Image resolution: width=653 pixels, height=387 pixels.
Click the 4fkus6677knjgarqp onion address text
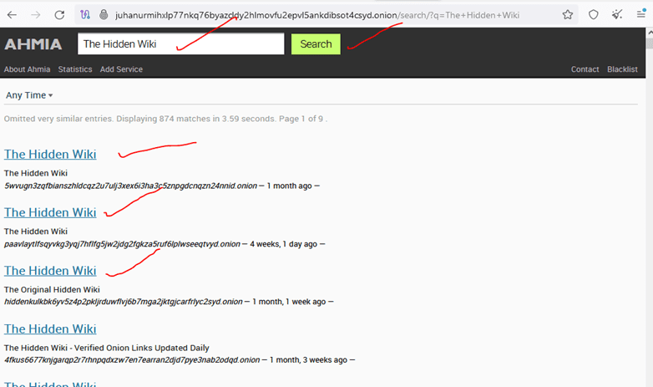(132, 360)
